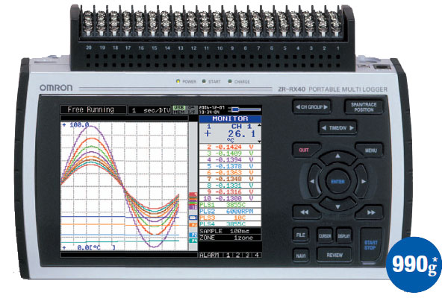The width and height of the screenshot is (448, 298).
Task: Click the ZR-RX40 PORTABLE MULTI LOGGER label
Action: (333, 89)
